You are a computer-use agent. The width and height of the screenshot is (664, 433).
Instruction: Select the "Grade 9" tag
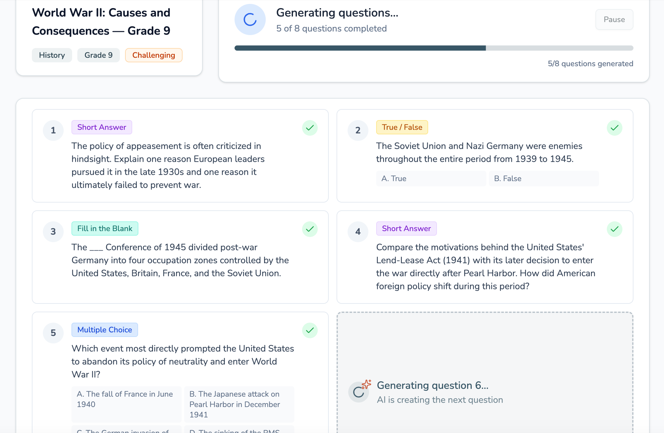pyautogui.click(x=98, y=55)
